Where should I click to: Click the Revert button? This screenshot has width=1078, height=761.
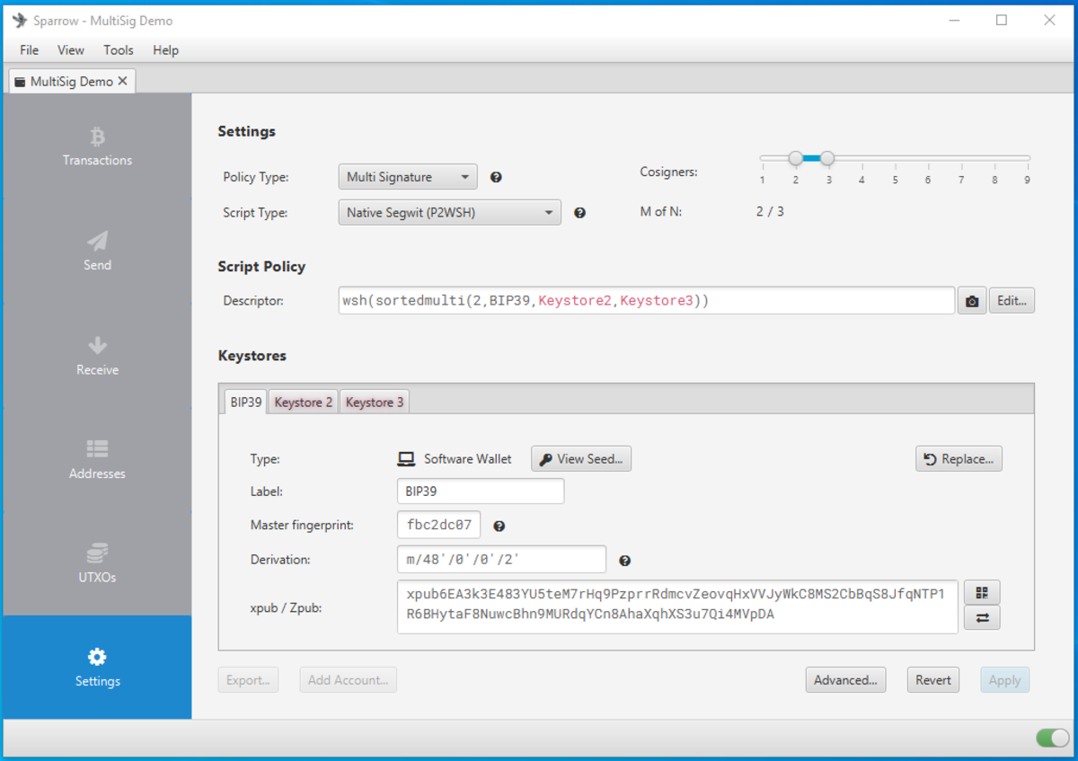(x=933, y=680)
